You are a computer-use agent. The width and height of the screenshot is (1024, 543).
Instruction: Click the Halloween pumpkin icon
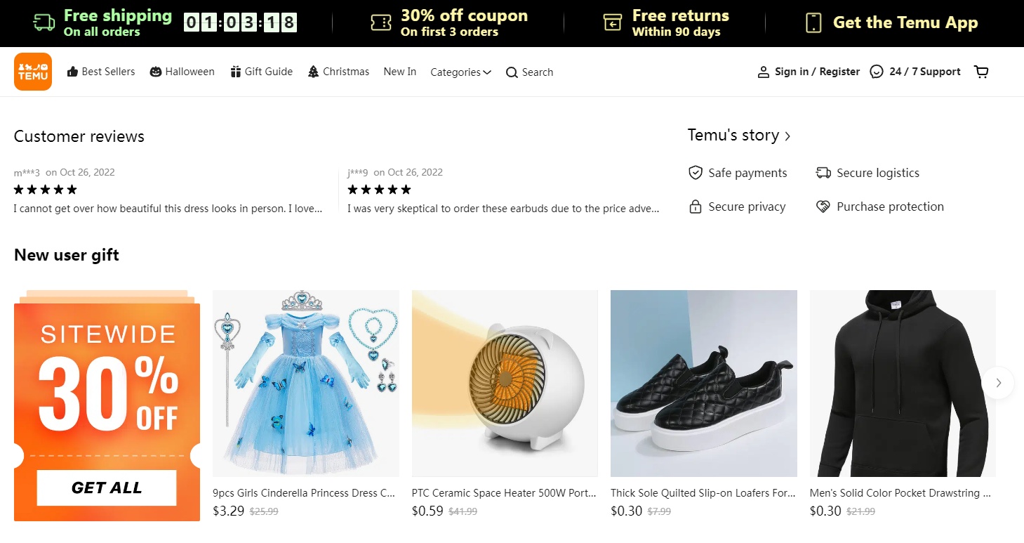coord(156,72)
